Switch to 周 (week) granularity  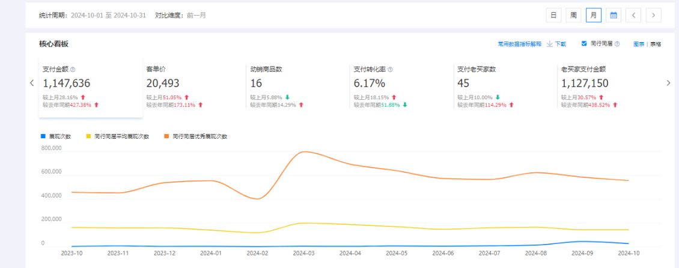(573, 15)
